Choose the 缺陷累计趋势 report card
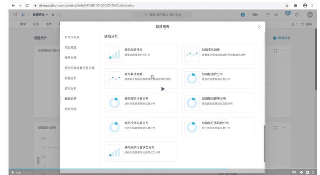 [x=141, y=78]
